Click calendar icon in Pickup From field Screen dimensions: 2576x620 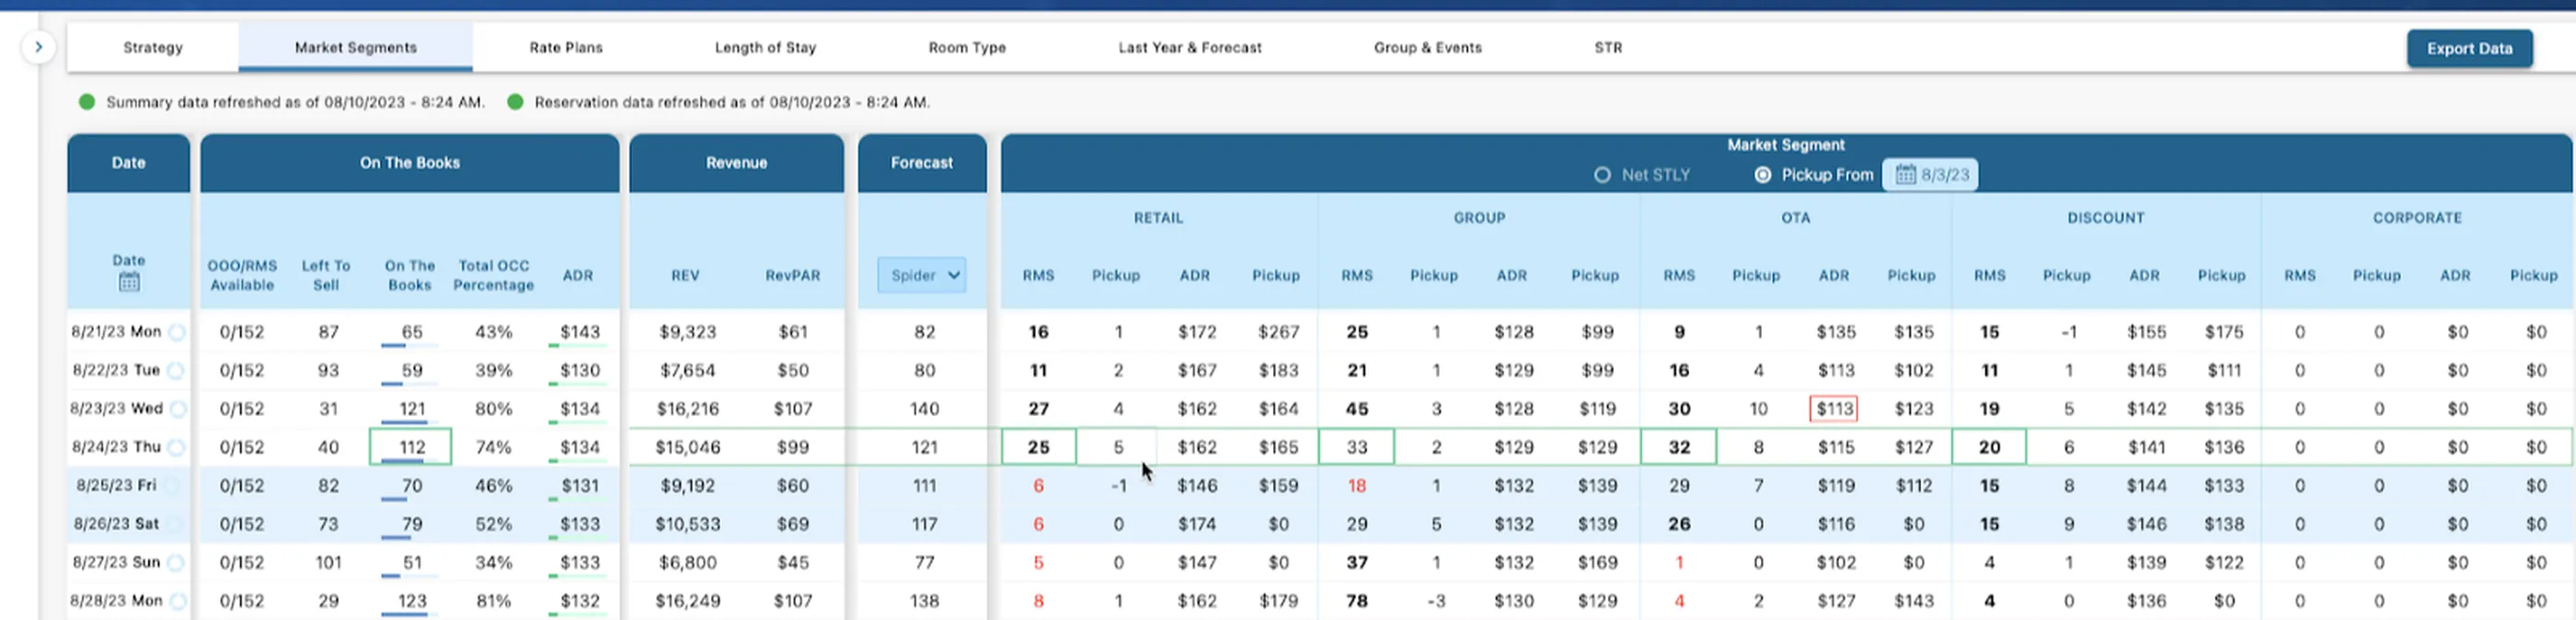click(x=1905, y=175)
